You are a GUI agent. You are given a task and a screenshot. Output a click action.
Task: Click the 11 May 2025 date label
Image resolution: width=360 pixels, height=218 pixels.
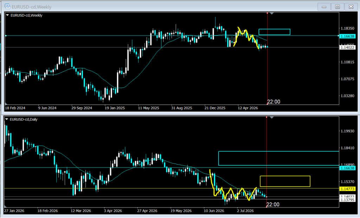click(149, 108)
